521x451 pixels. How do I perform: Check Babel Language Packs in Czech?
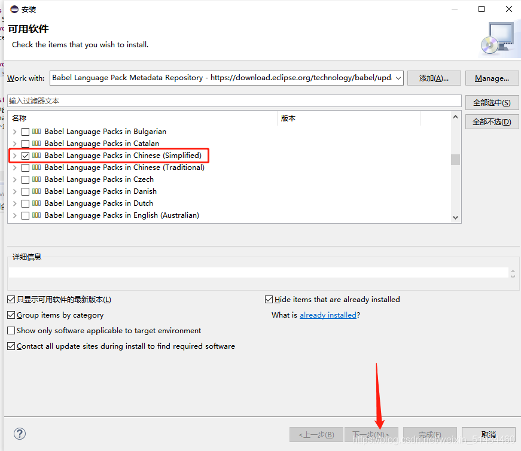pos(25,179)
